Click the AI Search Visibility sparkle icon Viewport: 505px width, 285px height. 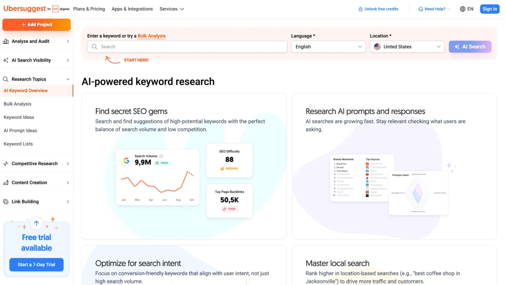[x=6, y=60]
